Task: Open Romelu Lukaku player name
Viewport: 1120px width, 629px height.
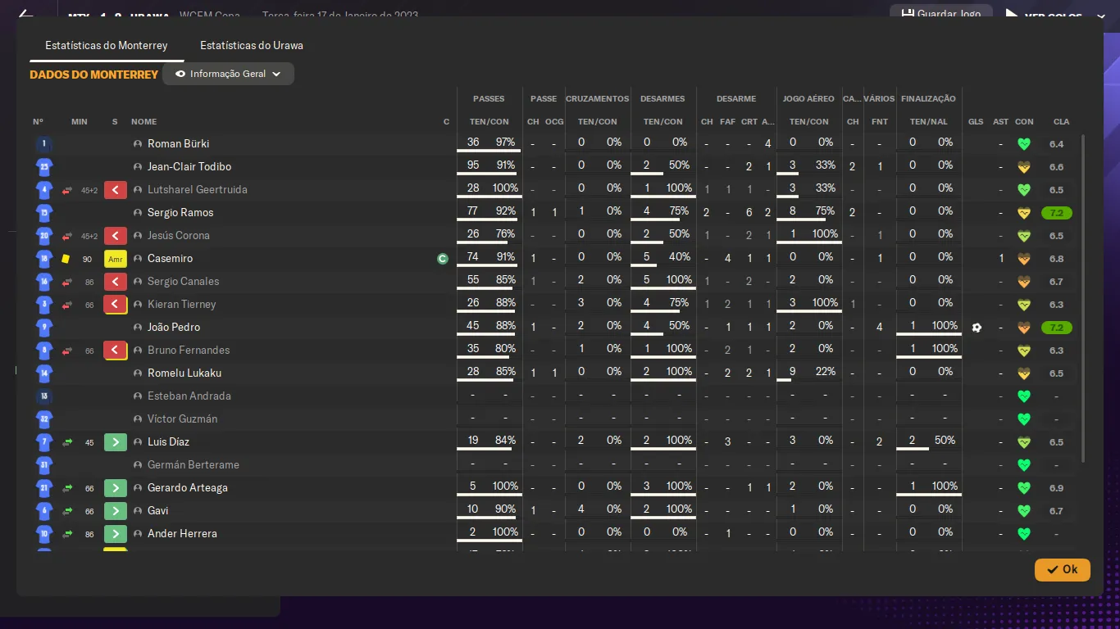Action: [x=184, y=373]
